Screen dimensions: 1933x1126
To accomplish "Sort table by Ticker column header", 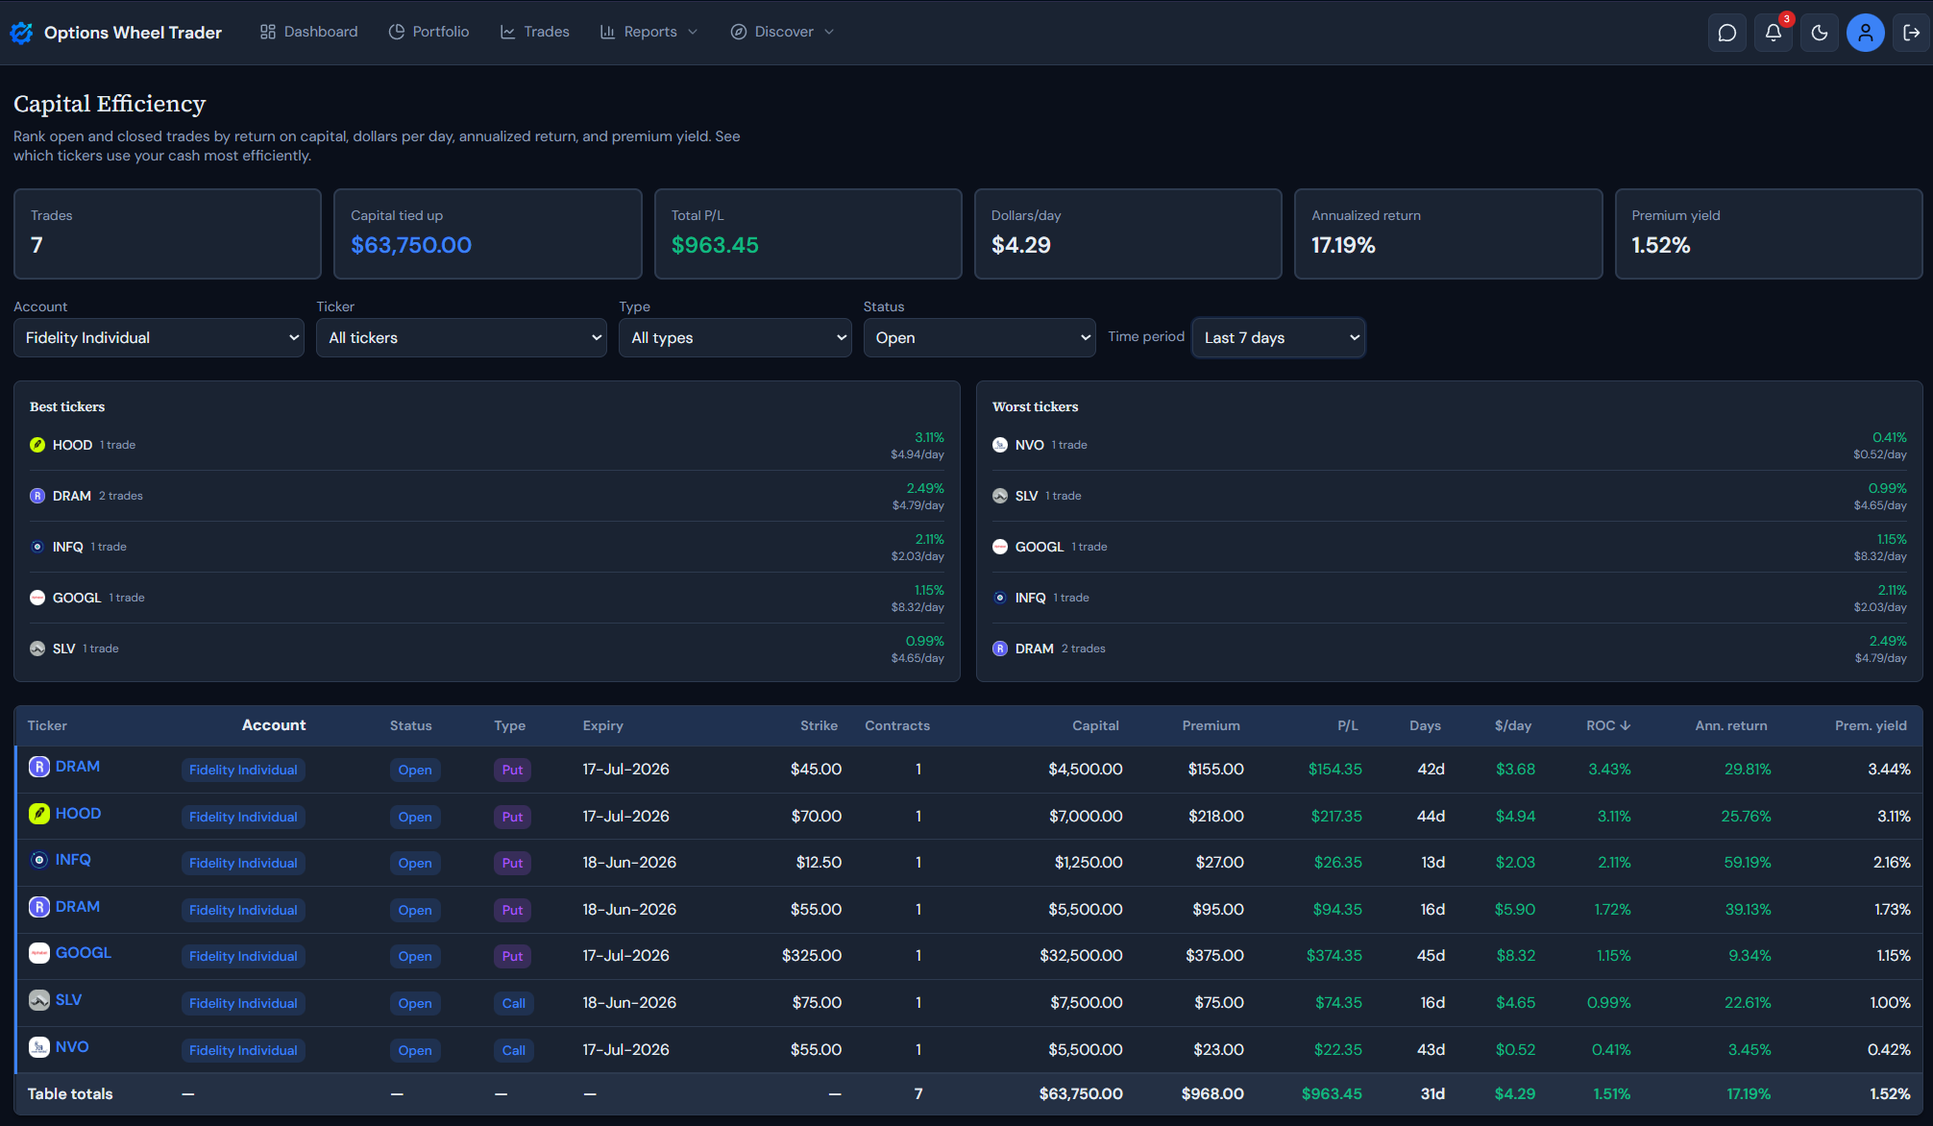I will click(47, 725).
